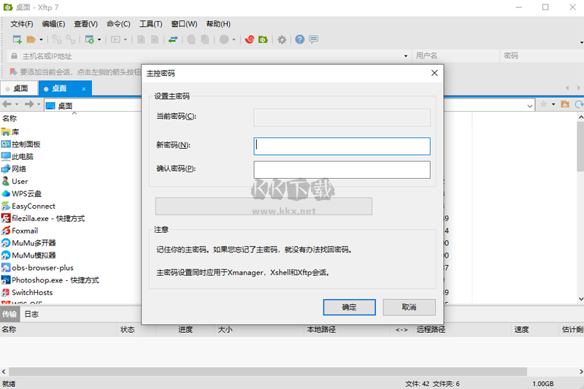
Task: Open session properties with the green gear
Action: (x=89, y=39)
